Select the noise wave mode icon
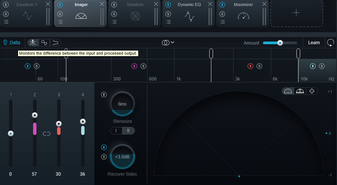337x185 pixels. (x=56, y=43)
